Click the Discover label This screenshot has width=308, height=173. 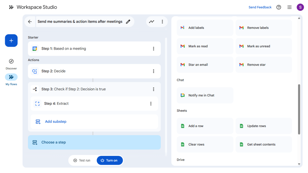[11, 69]
